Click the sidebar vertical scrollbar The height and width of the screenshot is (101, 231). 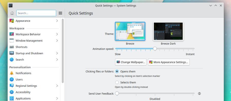pyautogui.click(x=63, y=51)
